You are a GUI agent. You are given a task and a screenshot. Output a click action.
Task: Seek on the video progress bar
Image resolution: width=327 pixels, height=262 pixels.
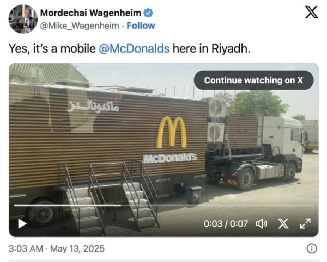(x=163, y=205)
